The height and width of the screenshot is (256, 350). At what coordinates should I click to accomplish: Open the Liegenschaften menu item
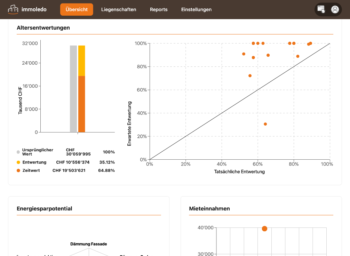point(119,9)
